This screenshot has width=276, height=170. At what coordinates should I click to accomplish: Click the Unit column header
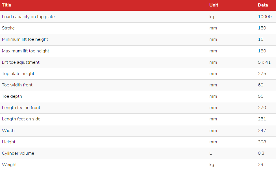click(x=214, y=5)
